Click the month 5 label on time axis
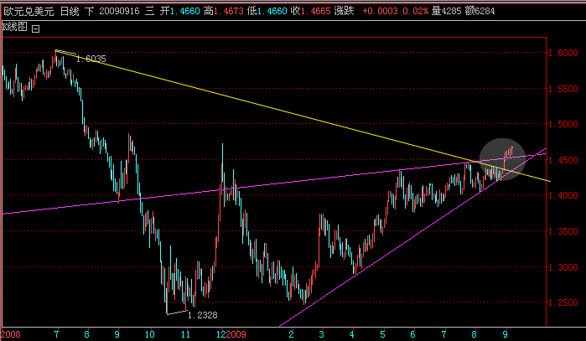Viewport: 586px width, 341px height. click(382, 334)
